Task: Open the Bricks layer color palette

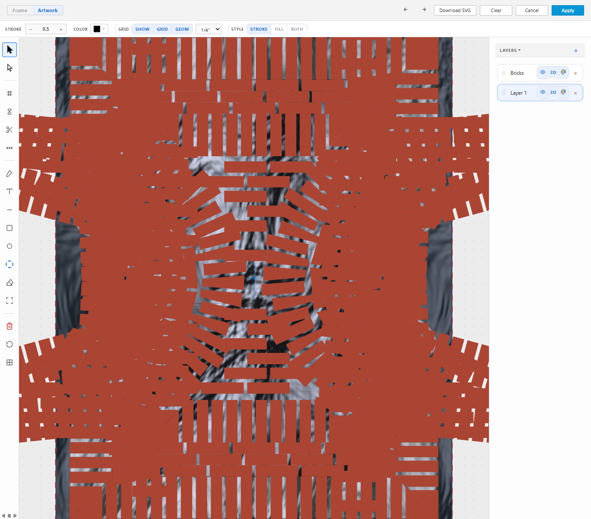Action: 563,72
